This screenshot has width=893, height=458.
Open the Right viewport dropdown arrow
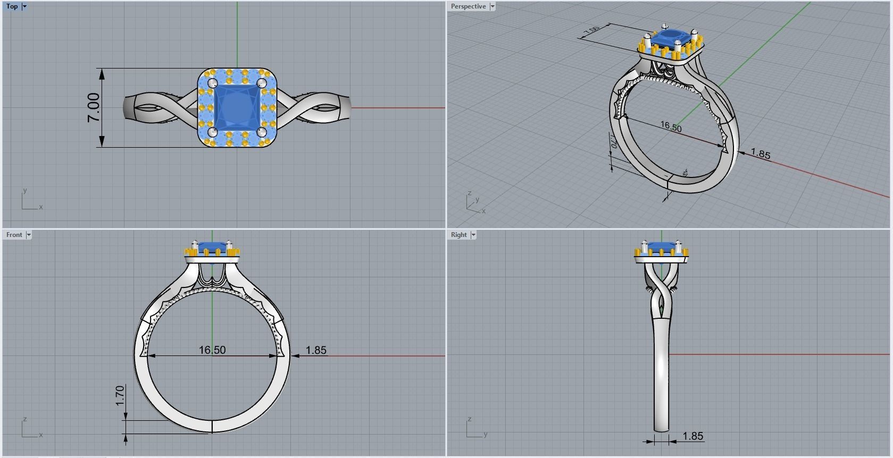(473, 235)
